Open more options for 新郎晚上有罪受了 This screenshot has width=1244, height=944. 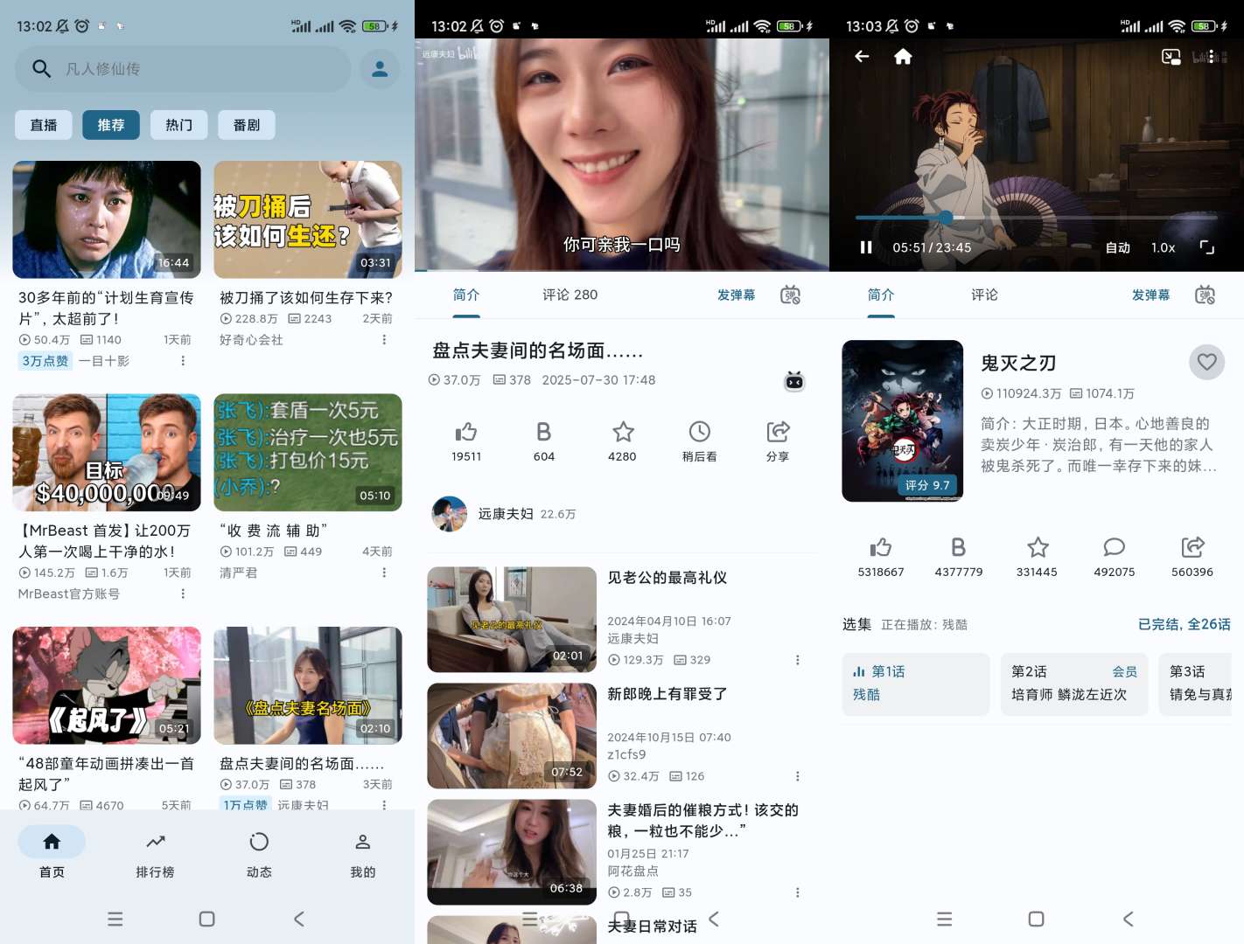[x=797, y=776]
